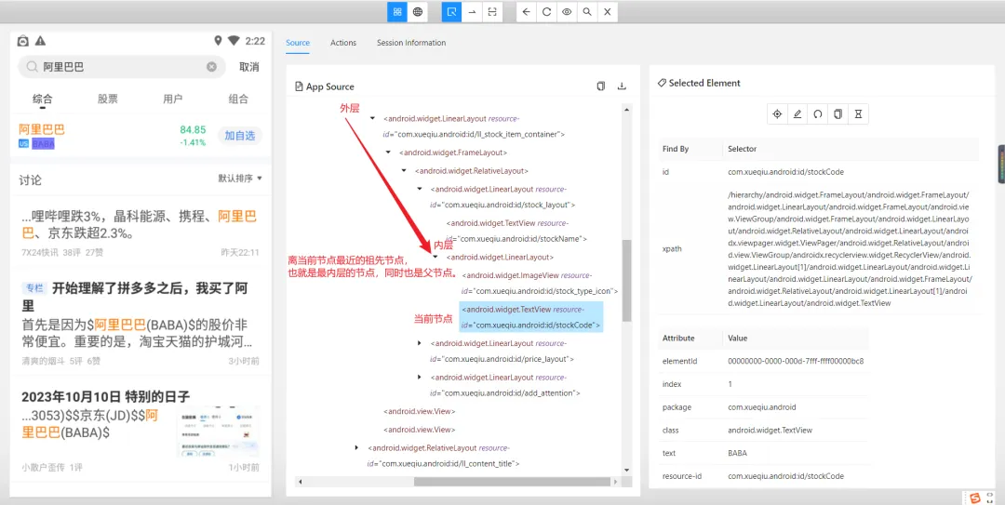1005x505 pixels.
Task: Select the stockName TextView node
Action: point(516,230)
